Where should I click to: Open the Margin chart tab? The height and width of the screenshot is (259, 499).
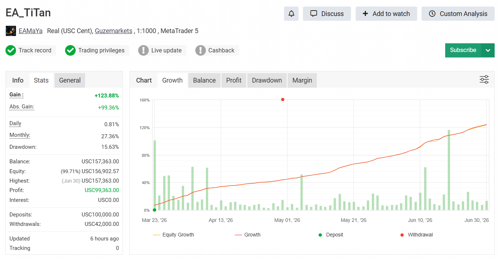pos(302,80)
